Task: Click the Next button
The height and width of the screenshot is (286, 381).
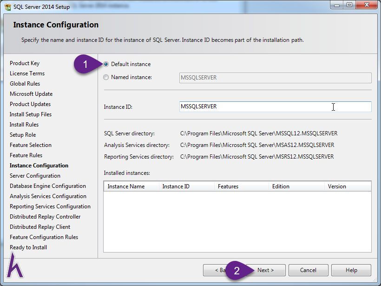Action: (266, 270)
